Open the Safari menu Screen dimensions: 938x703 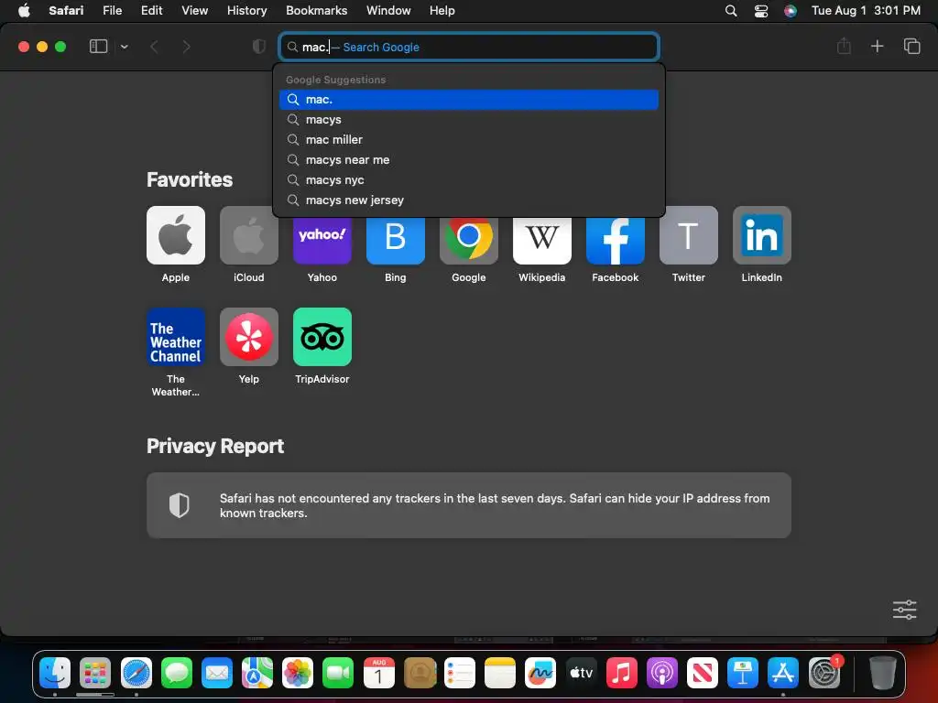66,11
